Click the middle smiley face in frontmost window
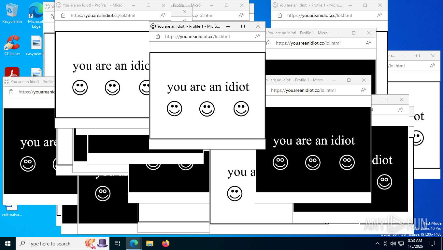This screenshot has width=443, height=250. [207, 109]
